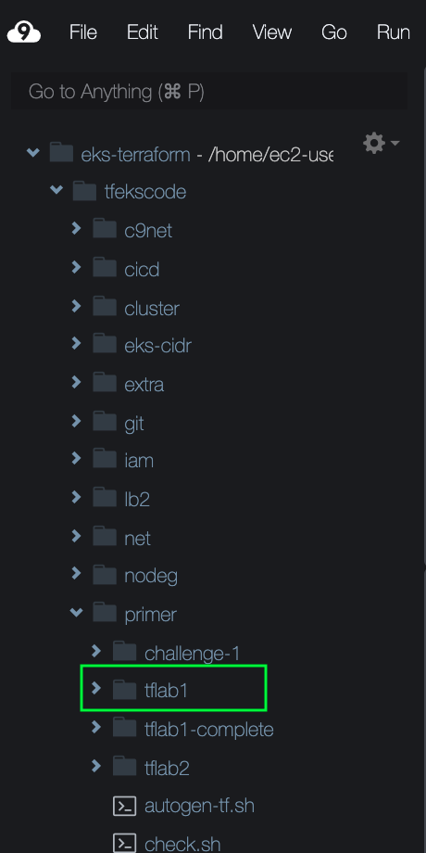This screenshot has height=853, width=426.
Task: Click the tflab1-complete folder icon
Action: point(124,729)
